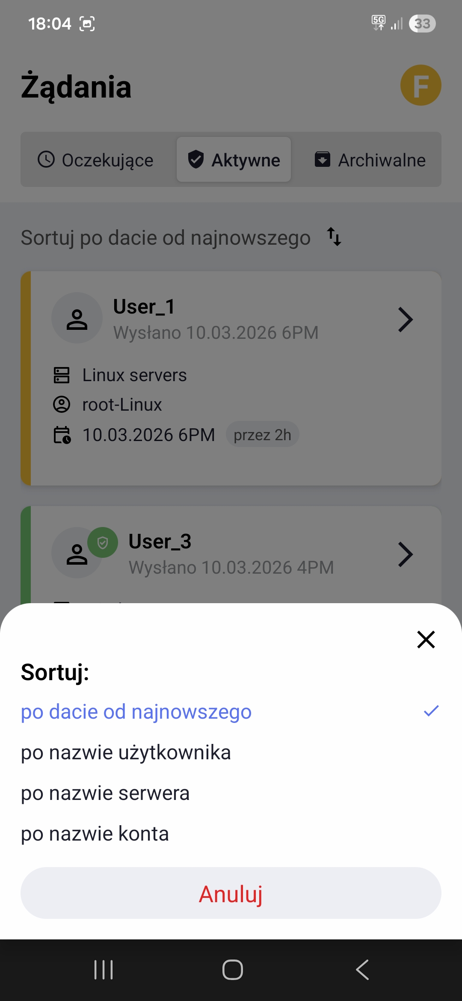Switch to Oczekujące tab
462x1001 pixels.
(96, 160)
